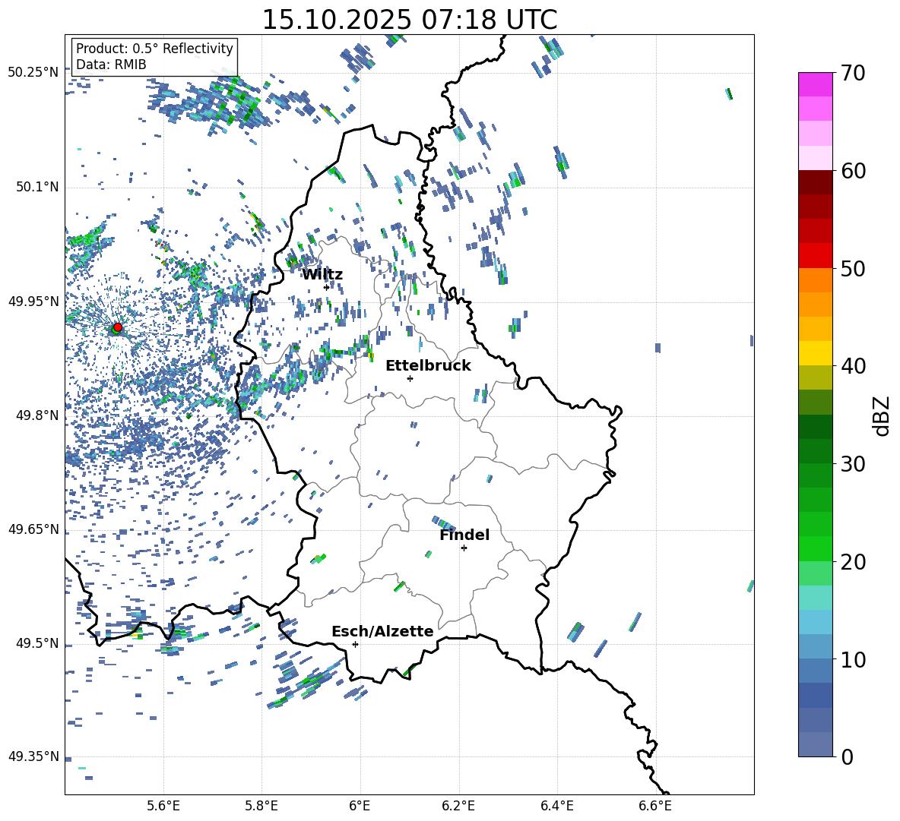The image size is (900, 821).
Task: Click the Esch/Alzette city label
Action: [382, 631]
